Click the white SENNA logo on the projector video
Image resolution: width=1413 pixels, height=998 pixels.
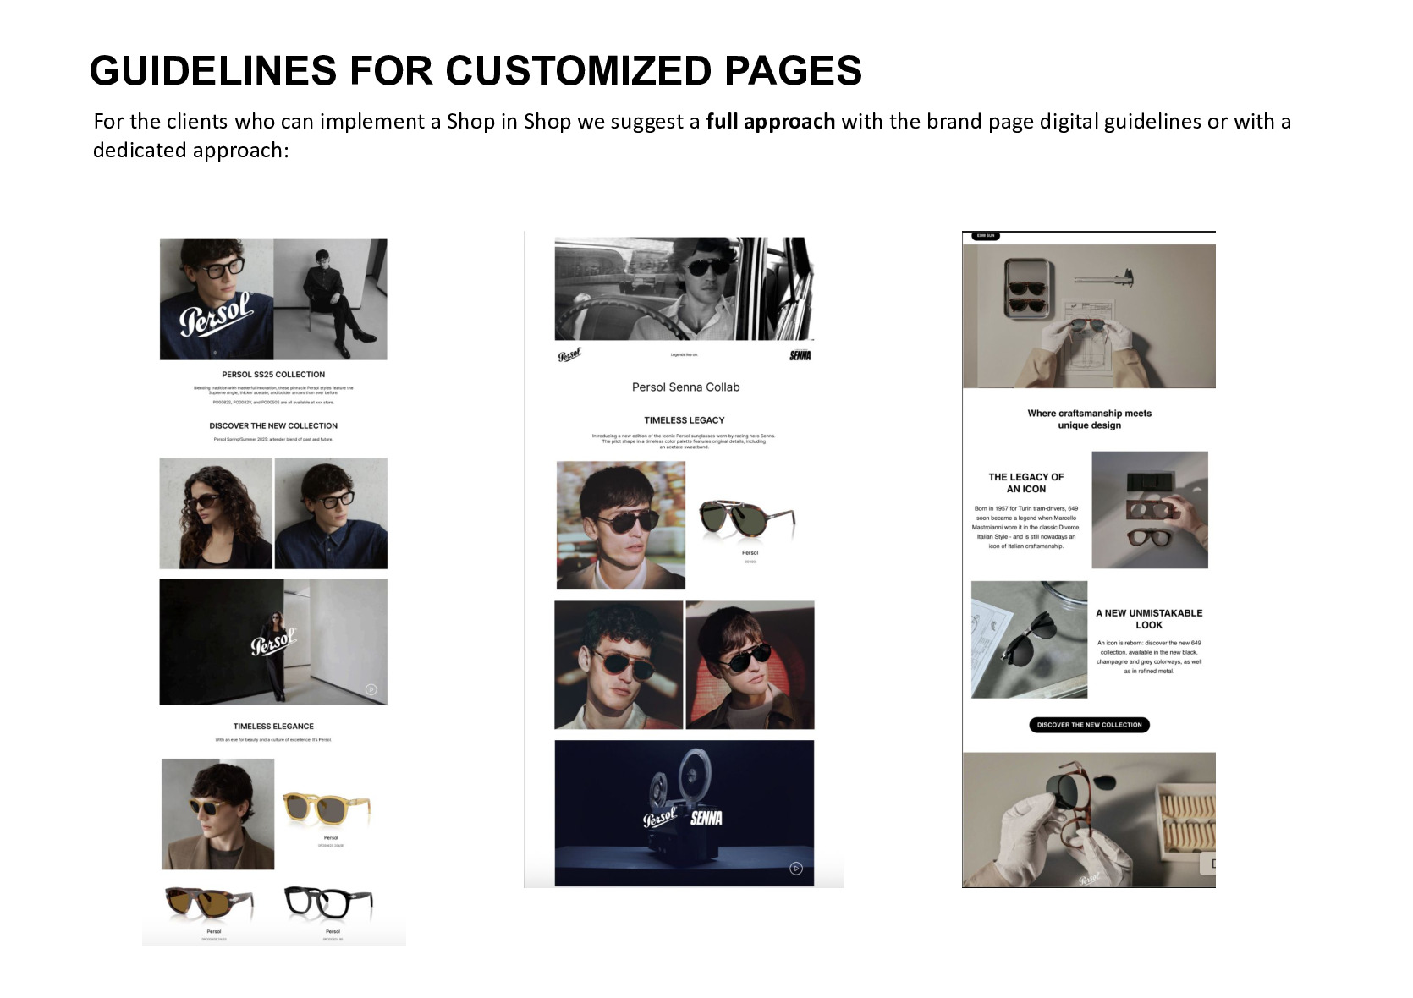point(706,818)
